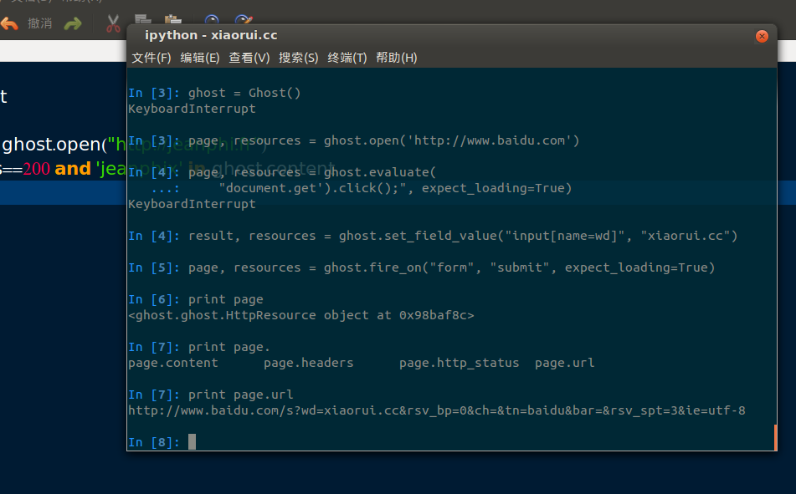Click the terminal title 'ipython - xiaorui.cc'
This screenshot has height=494, width=796.
[211, 35]
